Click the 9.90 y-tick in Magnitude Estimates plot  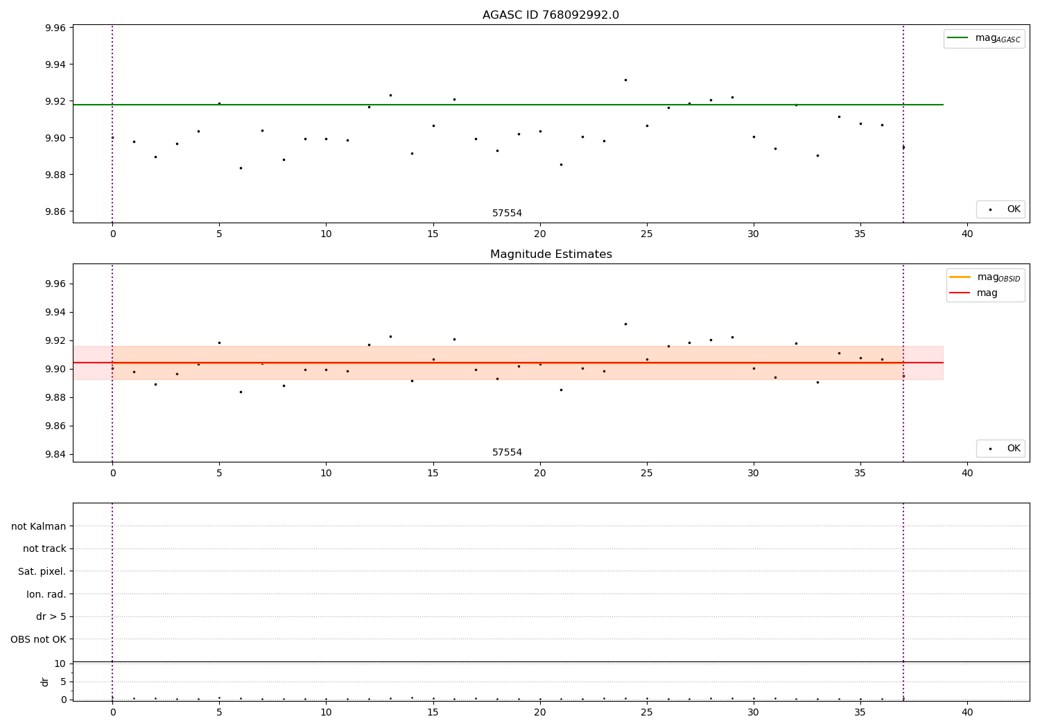point(55,370)
